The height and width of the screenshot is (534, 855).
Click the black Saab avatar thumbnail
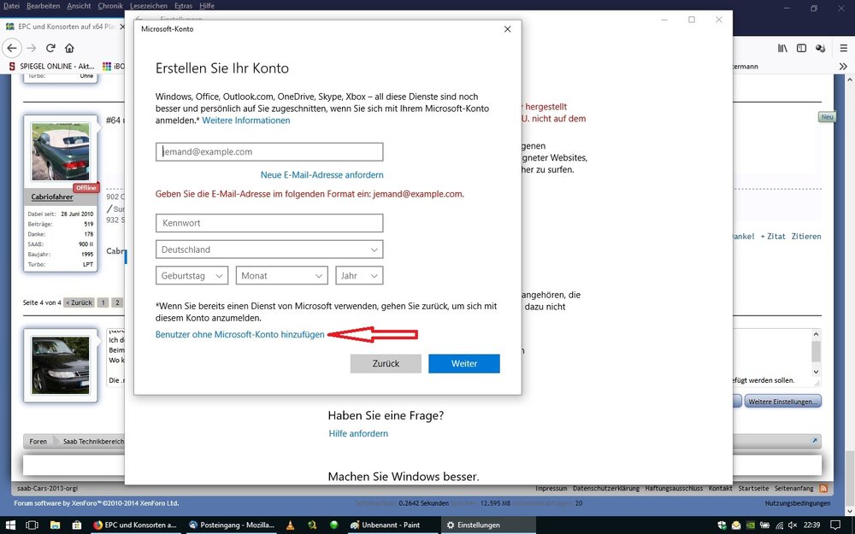tap(61, 365)
